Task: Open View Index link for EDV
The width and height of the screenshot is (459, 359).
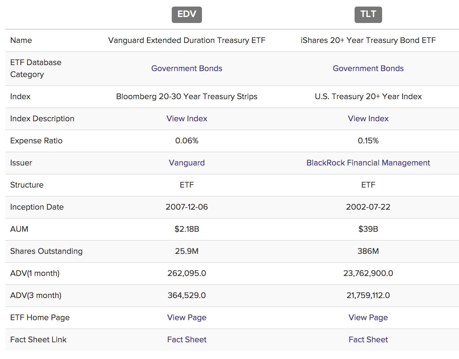Action: [x=187, y=119]
